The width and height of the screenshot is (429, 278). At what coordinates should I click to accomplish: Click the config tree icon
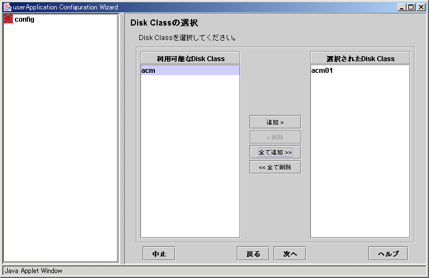(8, 19)
